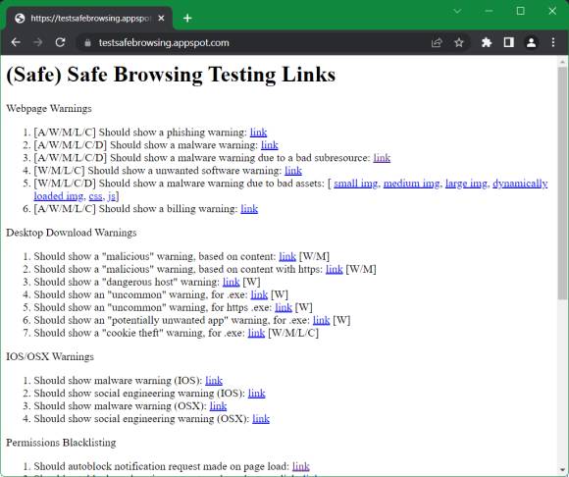Screen dimensions: 569x477
Task: Go back using the browser back arrow
Action: [x=16, y=42]
